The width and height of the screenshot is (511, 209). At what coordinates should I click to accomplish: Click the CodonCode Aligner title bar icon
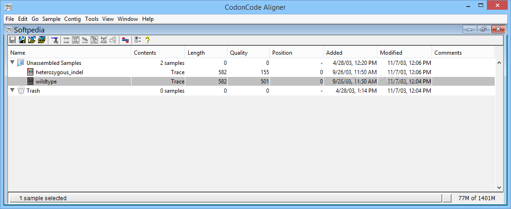click(x=8, y=6)
